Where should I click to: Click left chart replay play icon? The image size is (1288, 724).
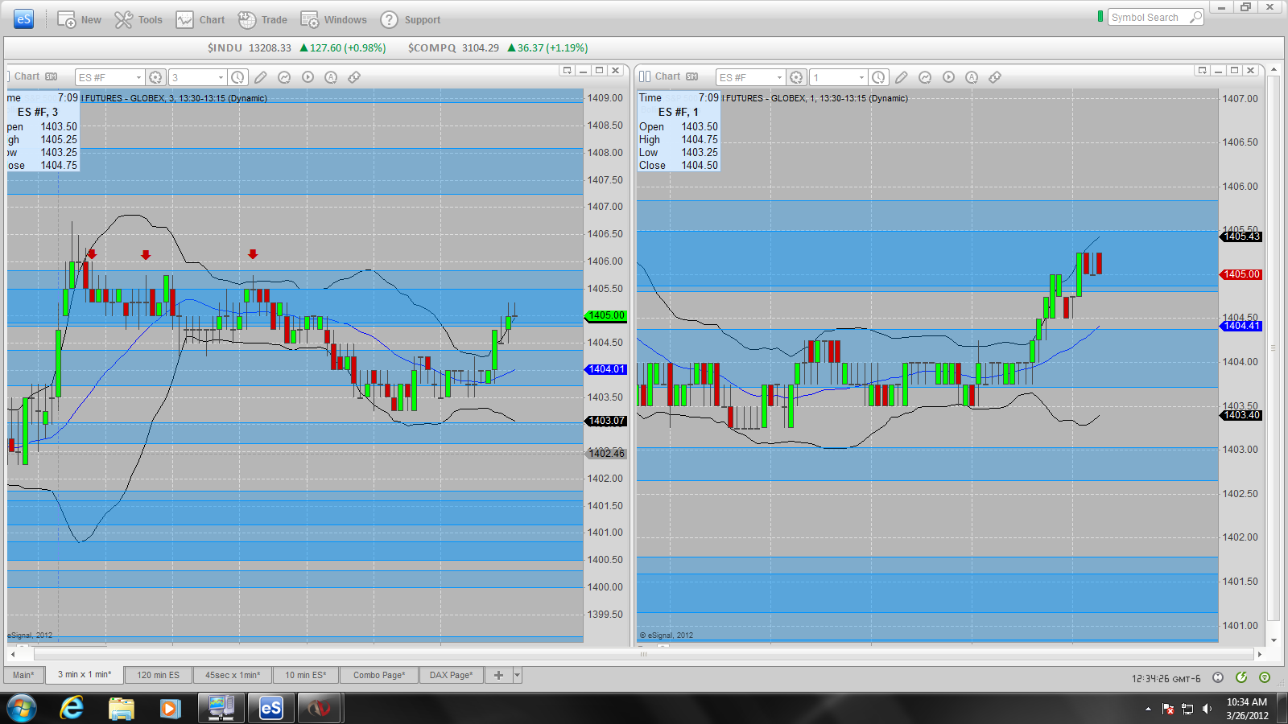pos(308,77)
